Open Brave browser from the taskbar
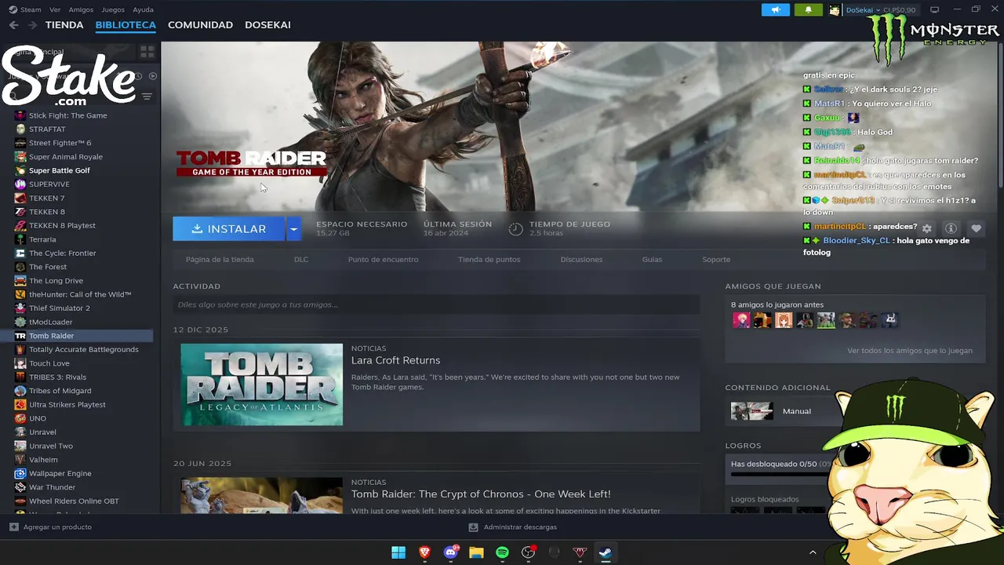 pos(424,552)
